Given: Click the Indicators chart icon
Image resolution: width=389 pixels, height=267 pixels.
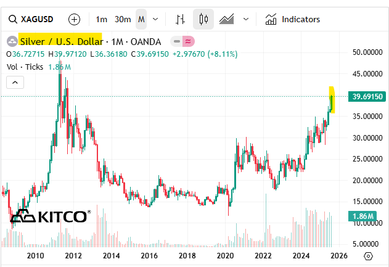Looking at the screenshot, I should click(271, 19).
